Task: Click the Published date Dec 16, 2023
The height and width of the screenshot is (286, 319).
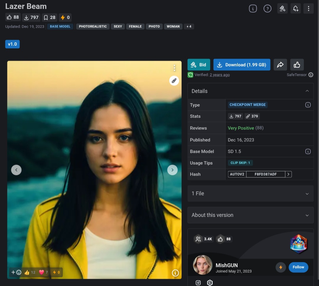Action: tap(241, 140)
